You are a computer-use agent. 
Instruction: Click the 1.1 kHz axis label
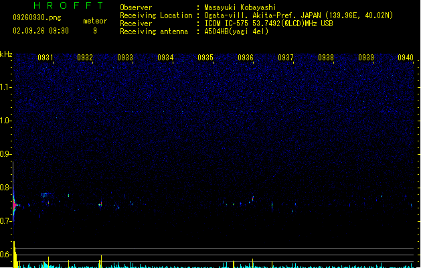tap(5, 87)
